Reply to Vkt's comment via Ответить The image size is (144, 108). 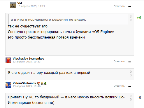(119, 6)
